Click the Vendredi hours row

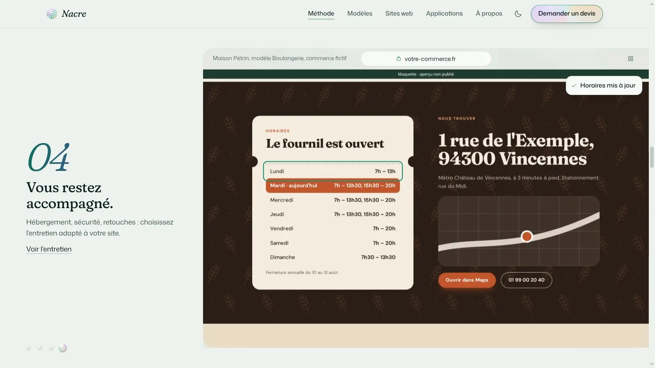[x=333, y=229]
